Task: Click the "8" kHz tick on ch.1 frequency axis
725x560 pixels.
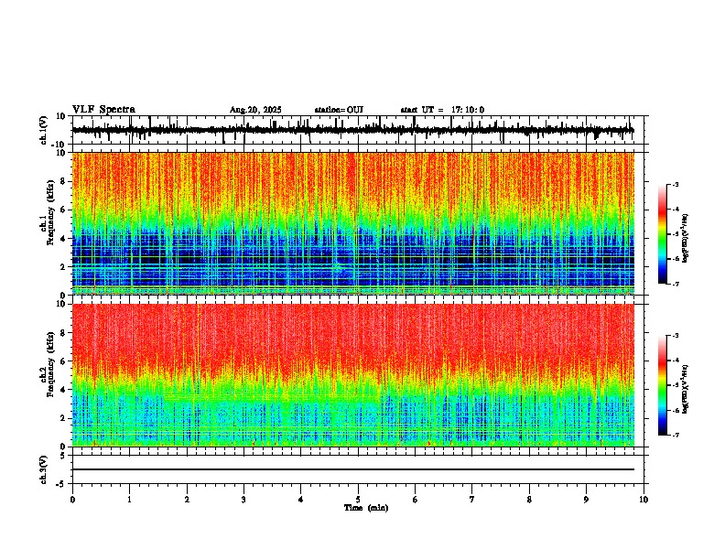Action: tap(64, 181)
